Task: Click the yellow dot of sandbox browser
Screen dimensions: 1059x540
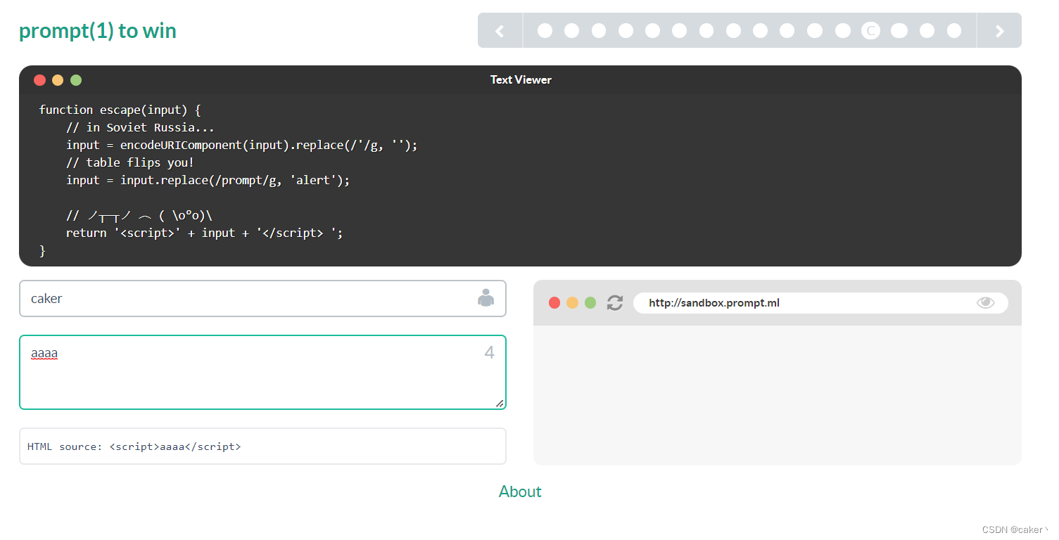Action: tap(573, 303)
